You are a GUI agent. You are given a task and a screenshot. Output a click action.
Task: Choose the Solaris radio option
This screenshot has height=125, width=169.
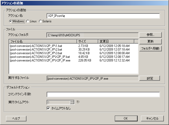pyautogui.click(x=40, y=21)
